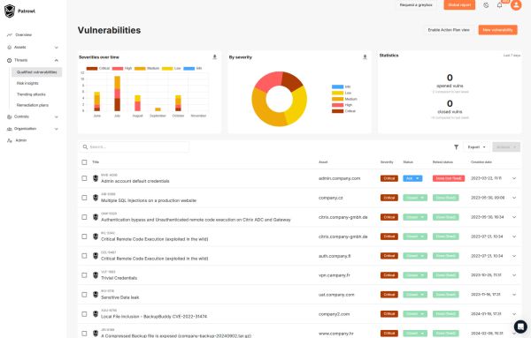Click the vulnerabilities search field
The width and height of the screenshot is (531, 338).
pyautogui.click(x=135, y=146)
